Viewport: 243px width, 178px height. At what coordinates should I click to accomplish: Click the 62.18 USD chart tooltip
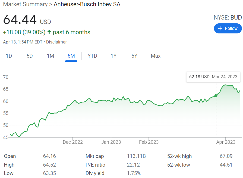[213, 77]
